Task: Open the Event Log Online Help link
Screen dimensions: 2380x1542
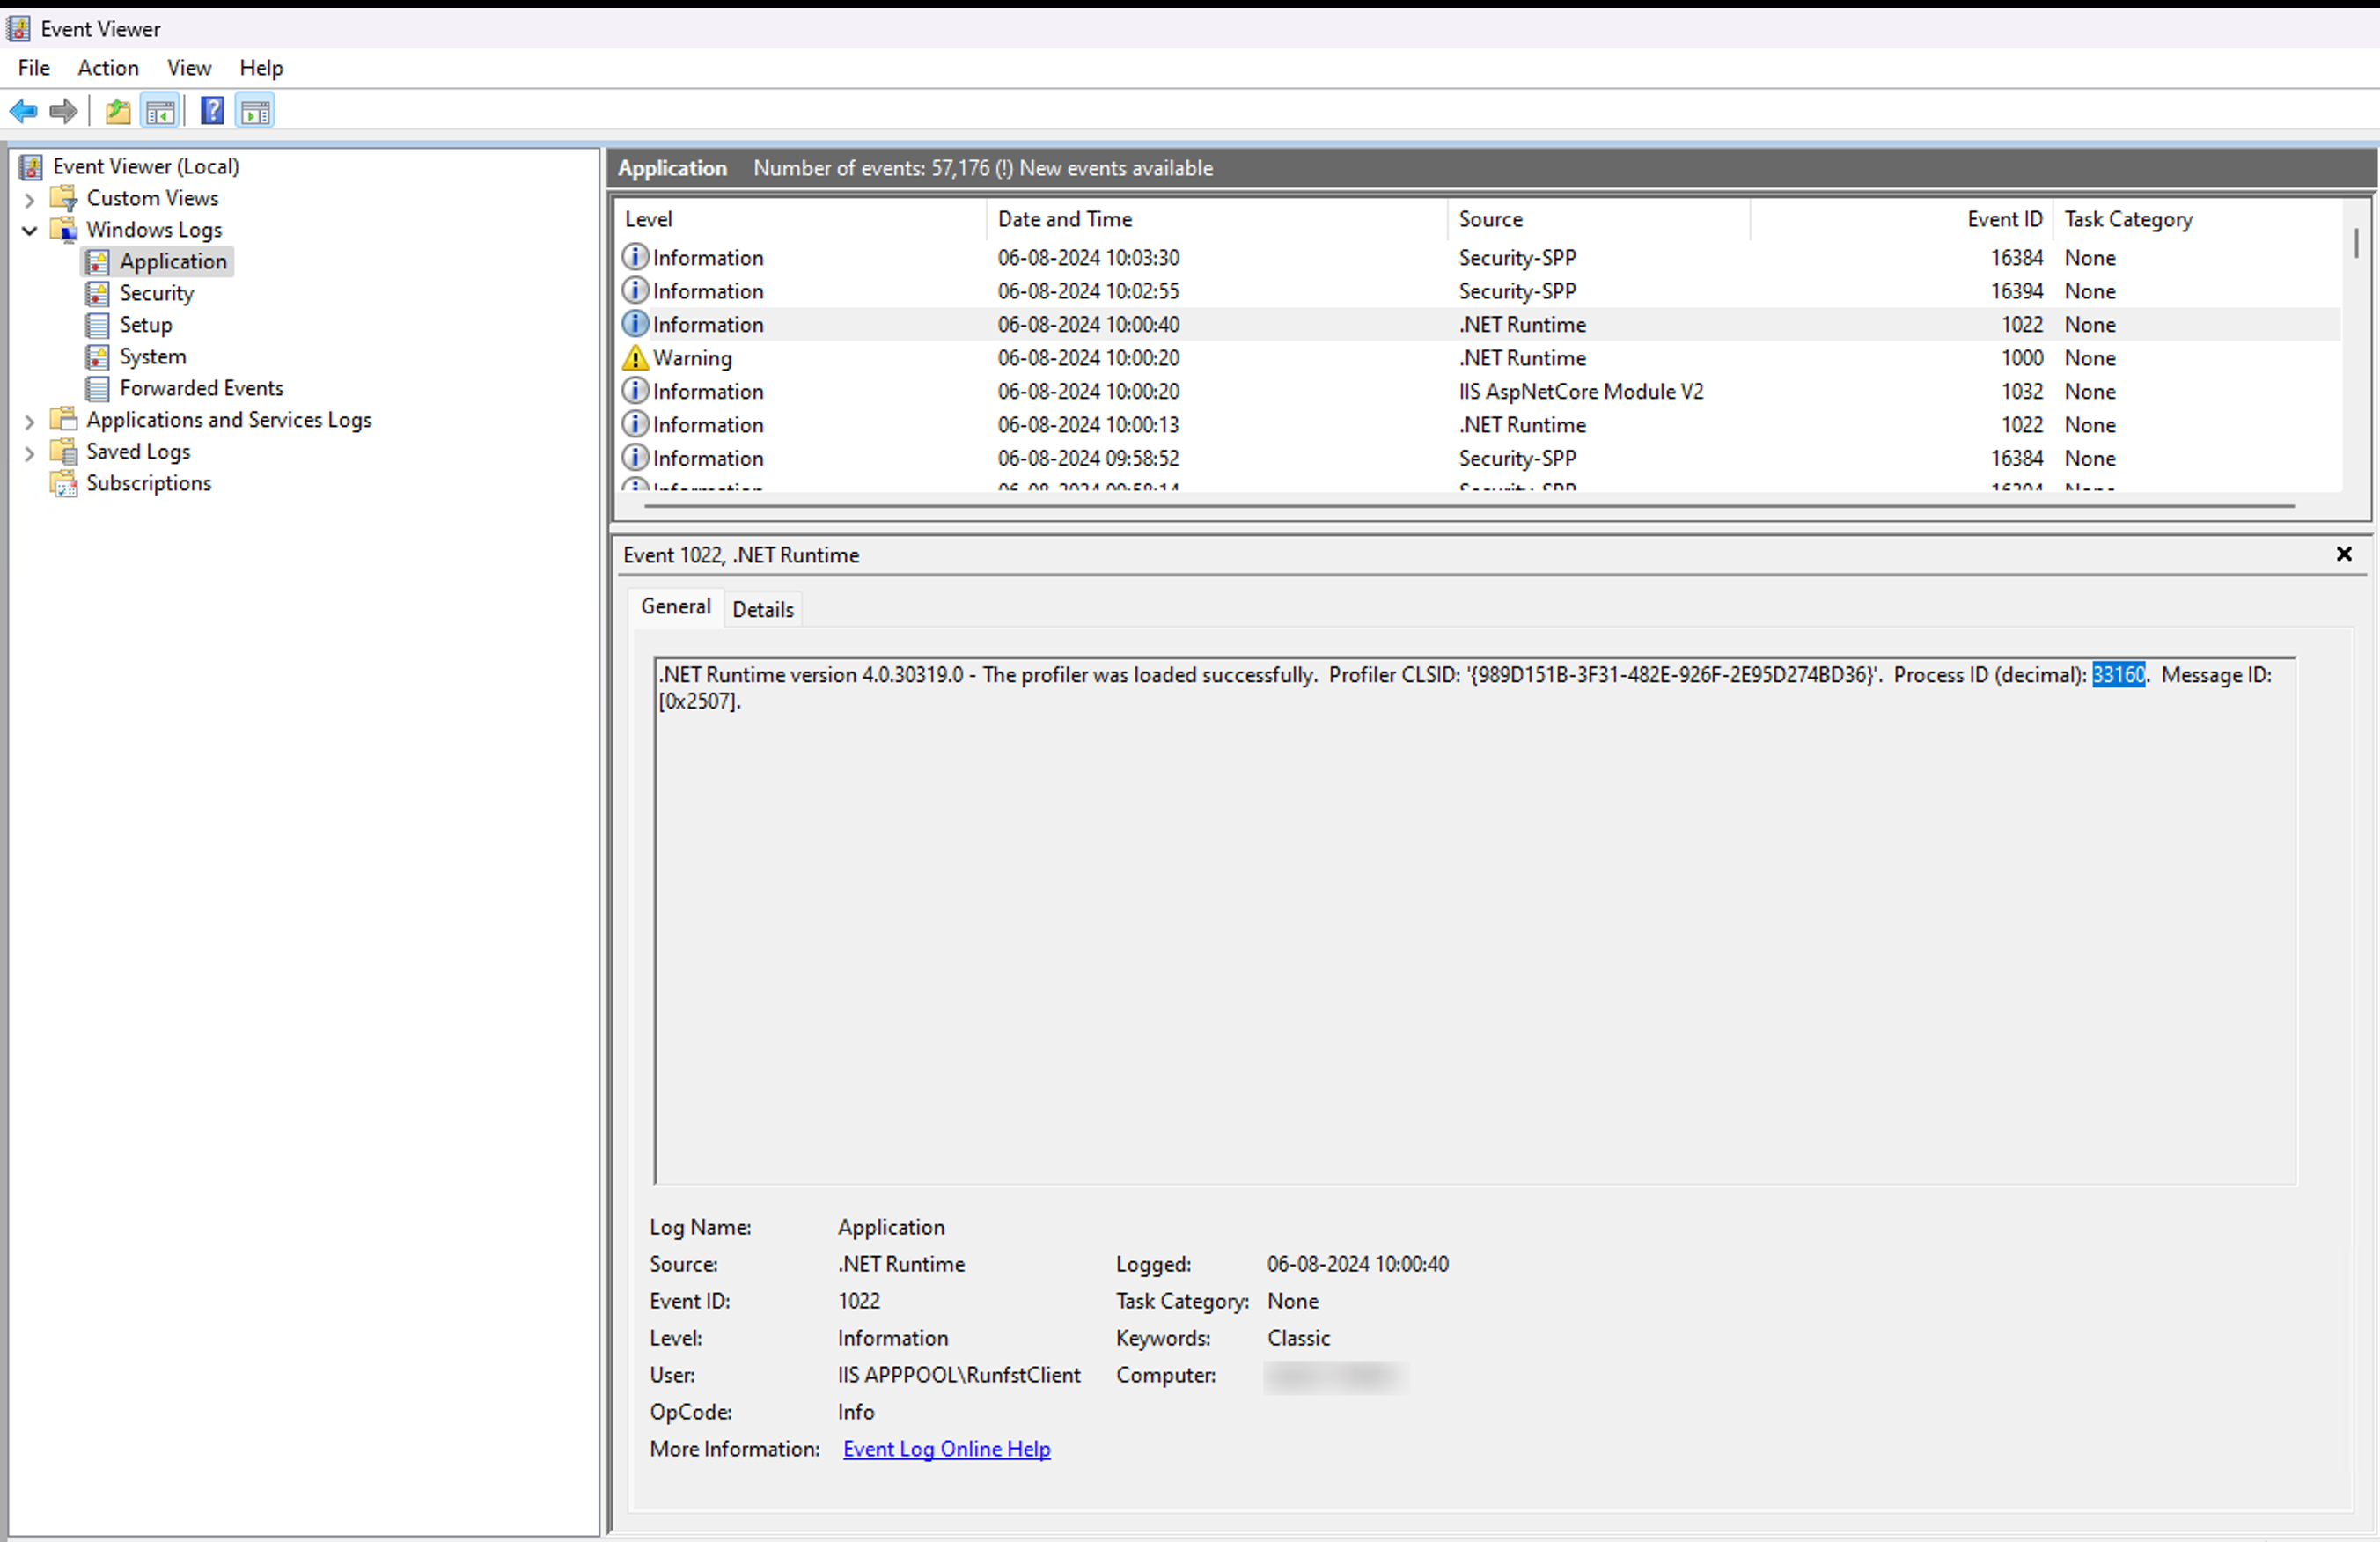Action: click(946, 1449)
